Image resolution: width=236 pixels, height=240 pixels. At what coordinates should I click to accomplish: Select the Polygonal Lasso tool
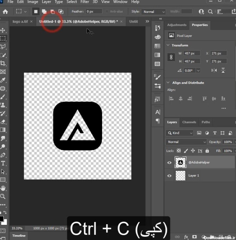point(3,47)
